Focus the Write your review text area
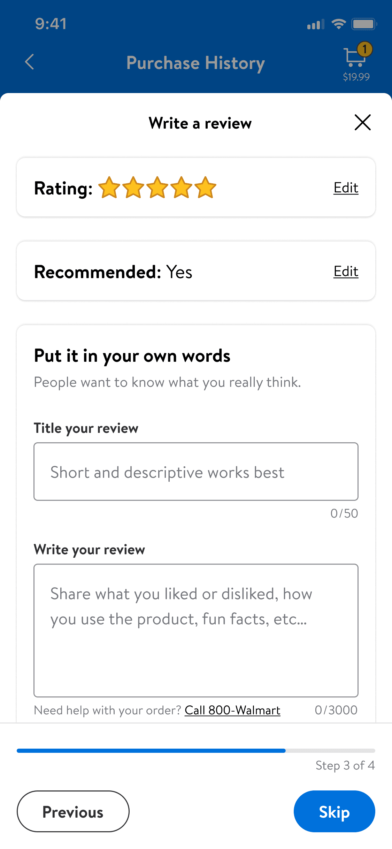The height and width of the screenshot is (849, 392). (196, 630)
